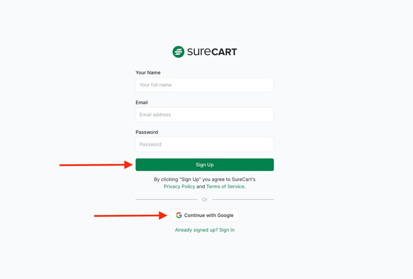413x279 pixels.
Task: Click inside the Email address field
Action: click(204, 114)
